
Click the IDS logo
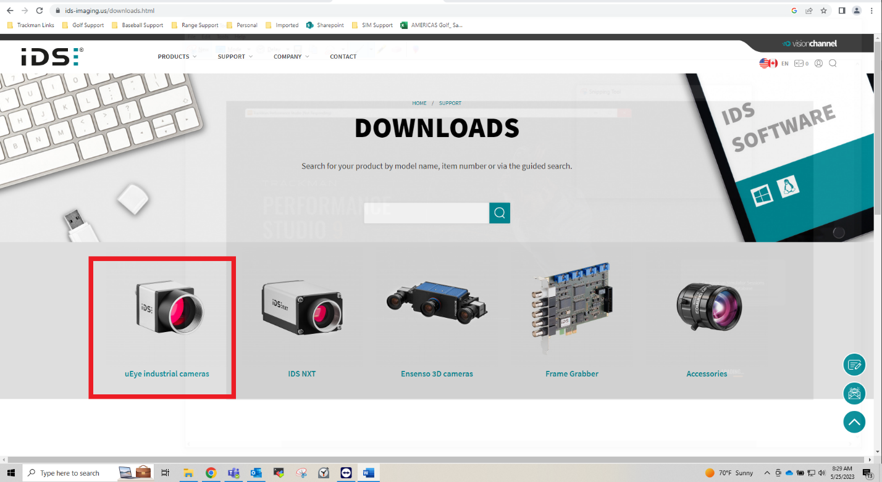pyautogui.click(x=52, y=56)
